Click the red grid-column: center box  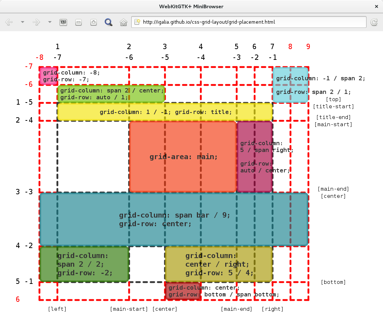click(183, 291)
